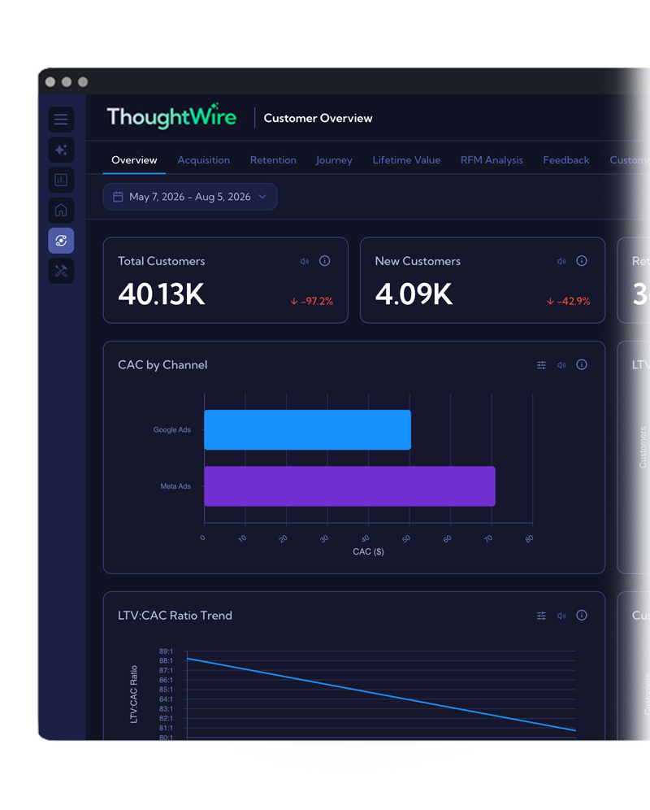This screenshot has width=650, height=810.
Task: Click the 40.13K total customers value
Action: point(162,294)
